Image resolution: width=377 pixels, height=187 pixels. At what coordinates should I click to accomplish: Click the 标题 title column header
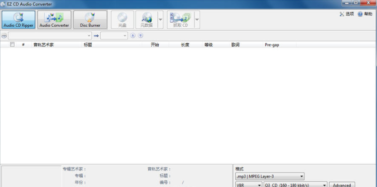112,45
